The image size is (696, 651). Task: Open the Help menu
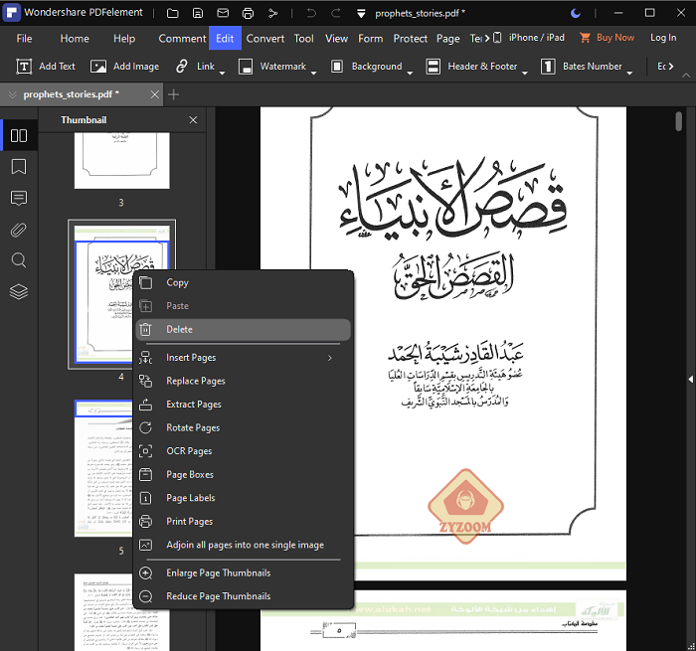click(124, 39)
